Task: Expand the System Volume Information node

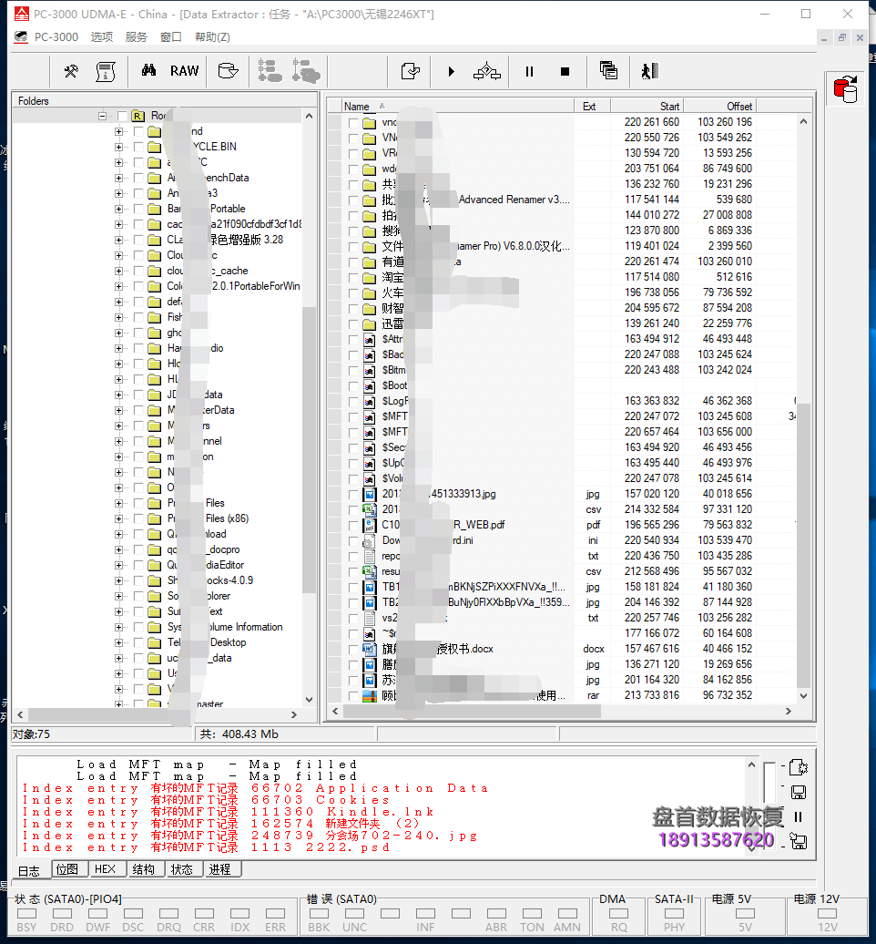Action: coord(118,627)
